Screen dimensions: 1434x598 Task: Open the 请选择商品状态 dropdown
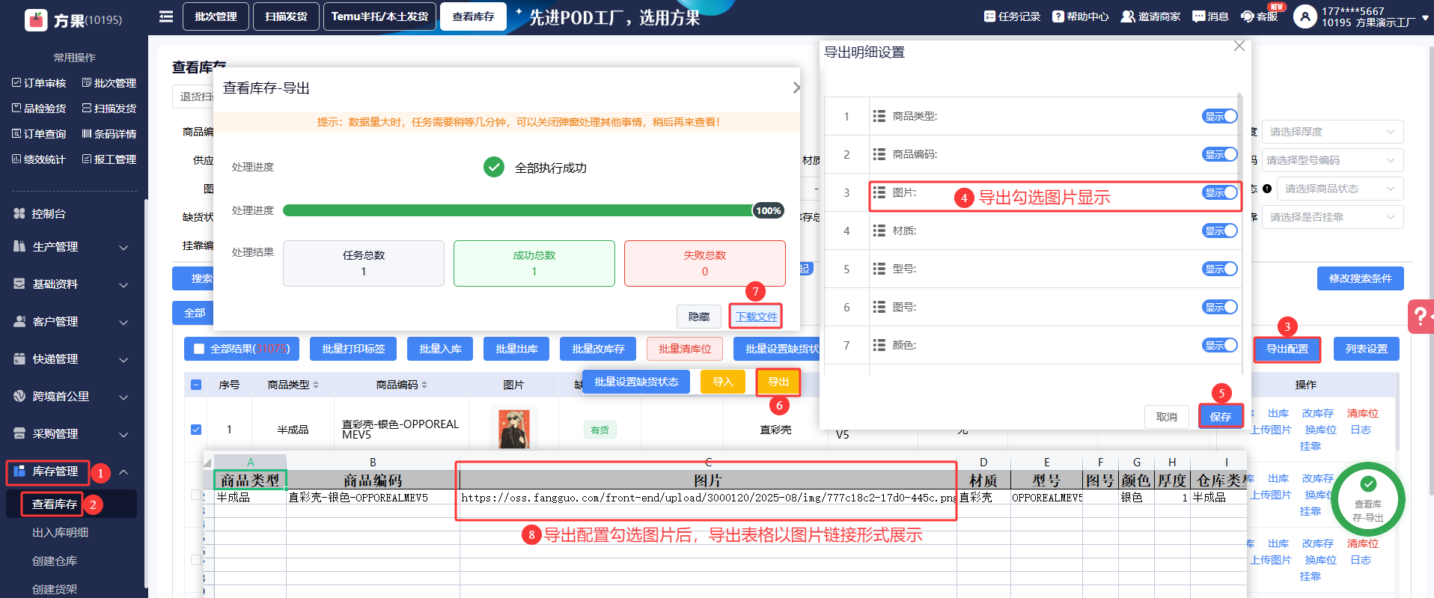coord(1340,189)
